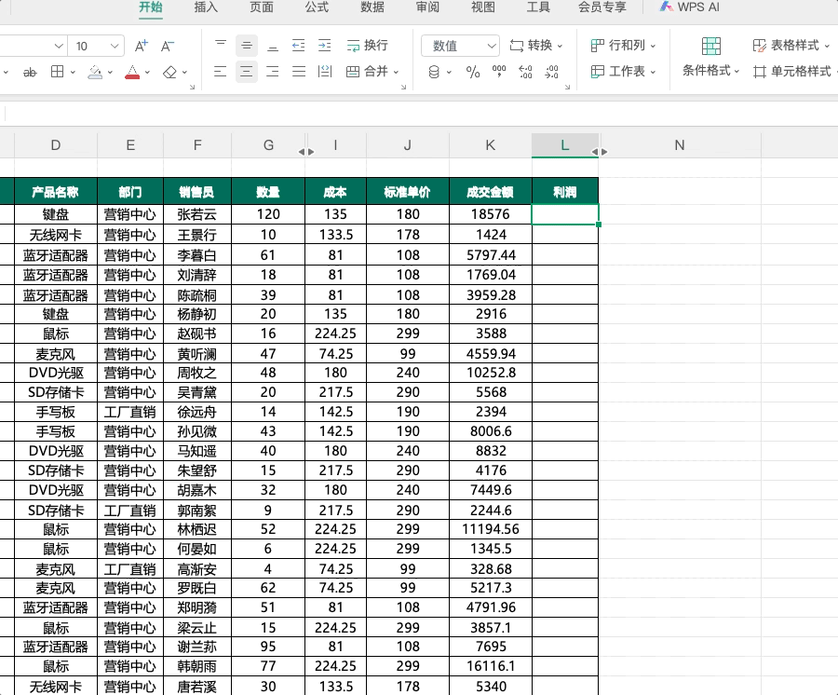Switch to the 公式 tab

pos(317,7)
